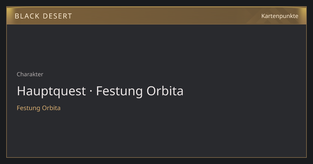Click the BLACK DESERT logo text
313x164 pixels.
43,16
